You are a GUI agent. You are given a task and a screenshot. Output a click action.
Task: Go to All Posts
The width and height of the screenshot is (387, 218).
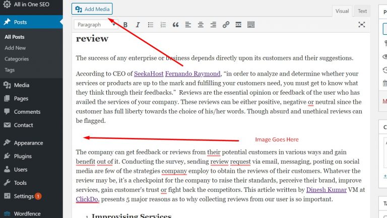pyautogui.click(x=15, y=37)
